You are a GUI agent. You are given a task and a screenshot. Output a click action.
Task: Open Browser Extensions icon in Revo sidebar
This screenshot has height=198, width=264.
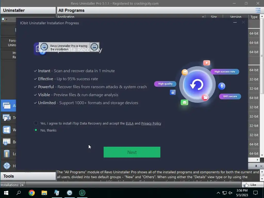[7, 142]
